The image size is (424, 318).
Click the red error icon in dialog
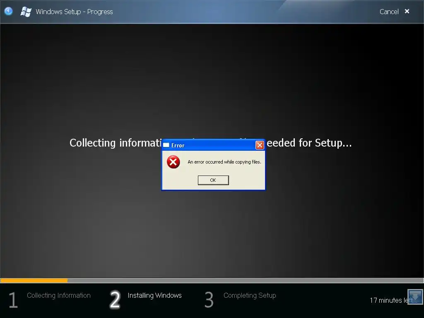click(173, 162)
